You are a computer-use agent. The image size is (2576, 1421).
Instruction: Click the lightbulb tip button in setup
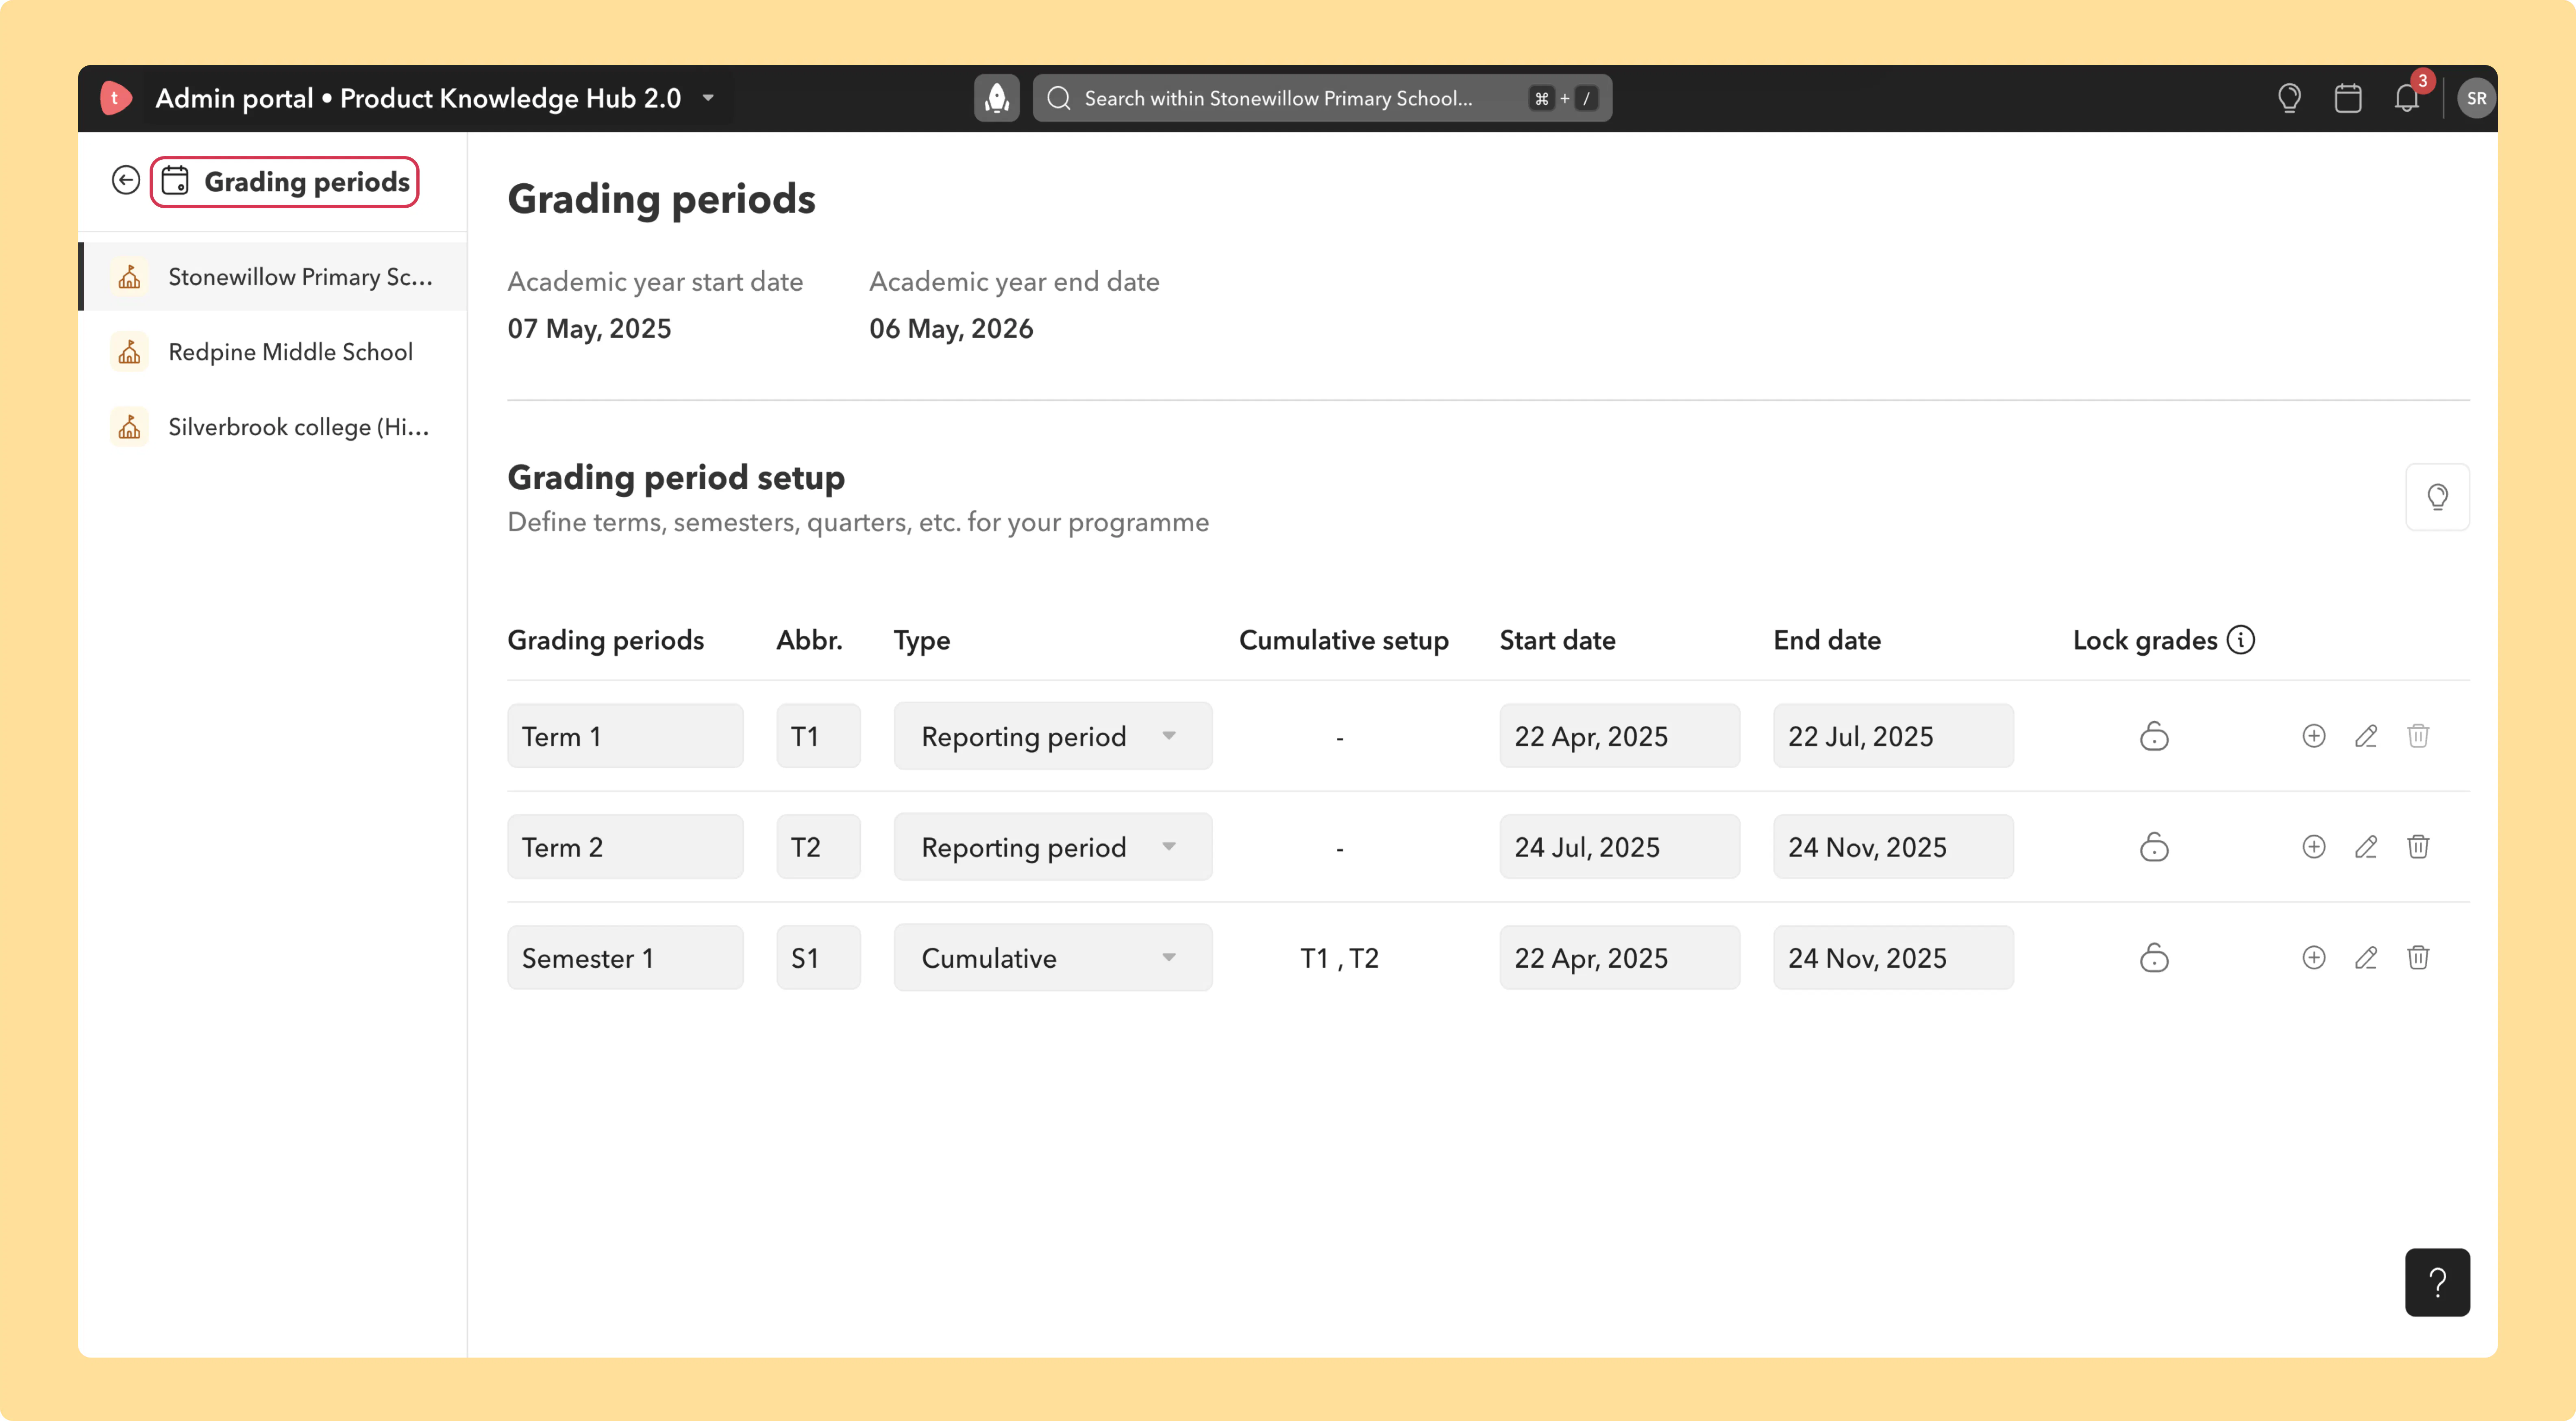coord(2437,497)
